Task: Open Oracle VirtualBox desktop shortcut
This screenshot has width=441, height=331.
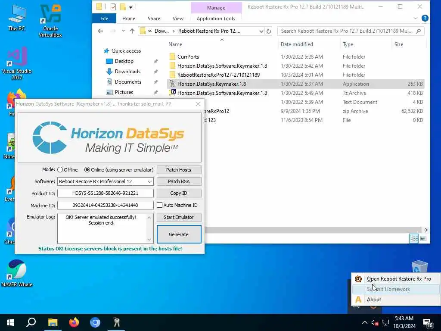Action: [x=50, y=21]
